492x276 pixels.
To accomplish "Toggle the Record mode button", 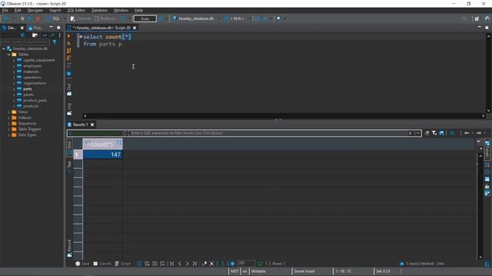I will click(x=69, y=248).
